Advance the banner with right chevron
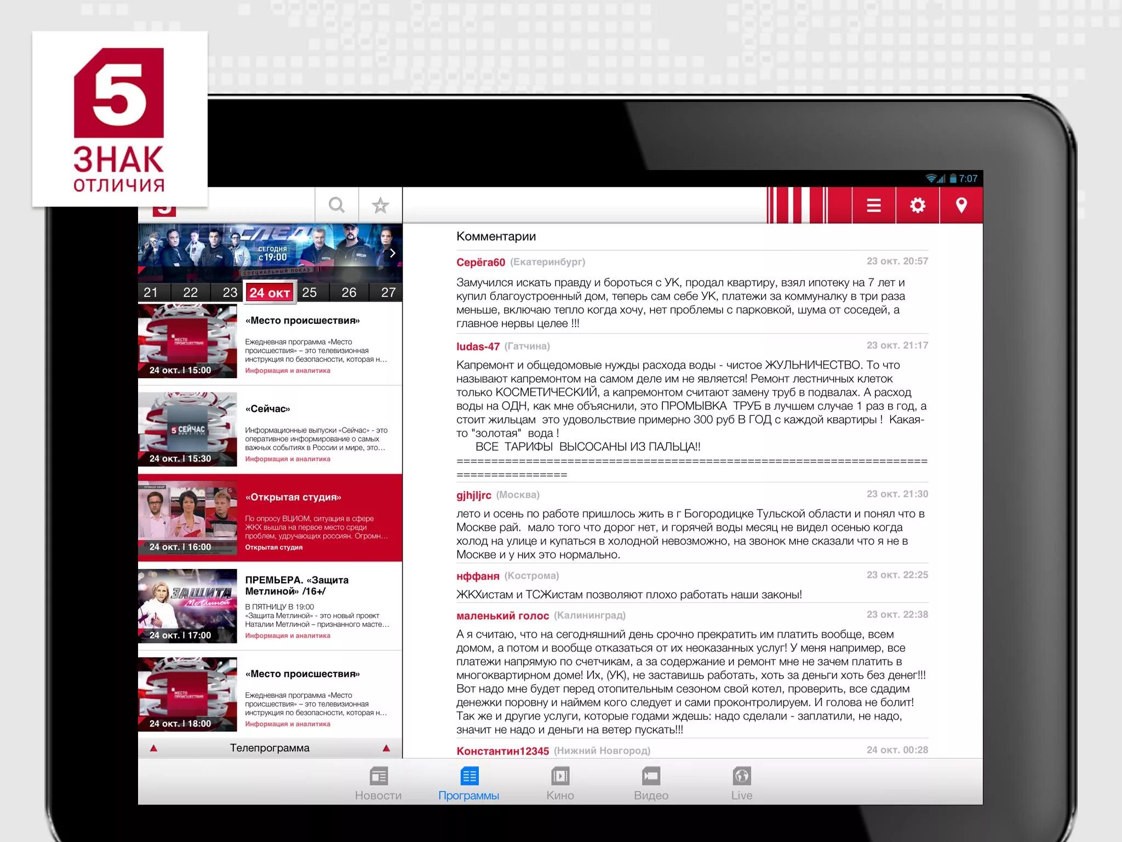The image size is (1122, 842). tap(392, 253)
